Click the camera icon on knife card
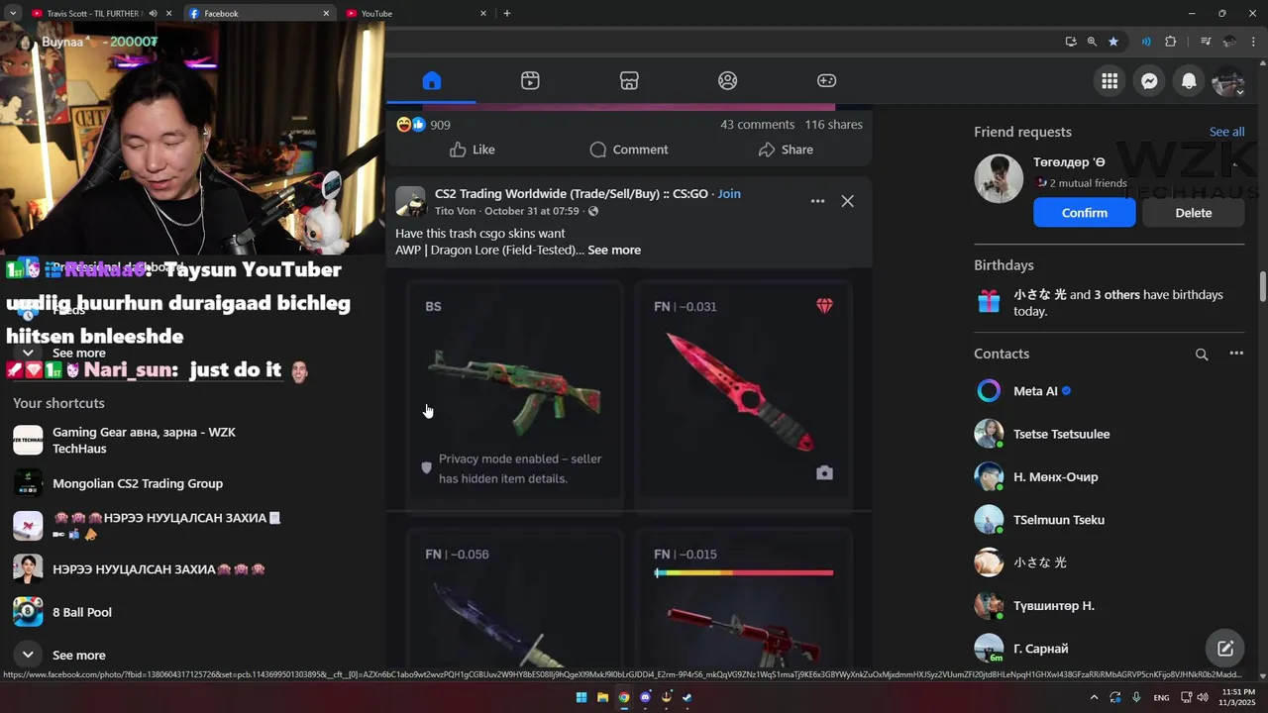This screenshot has width=1268, height=713. tap(824, 473)
